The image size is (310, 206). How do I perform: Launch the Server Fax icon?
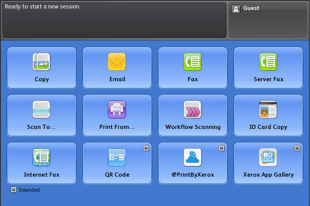pos(268,62)
